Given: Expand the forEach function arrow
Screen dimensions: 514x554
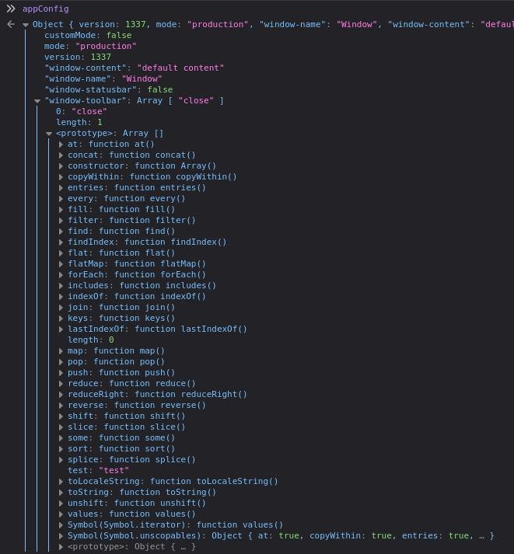Looking at the screenshot, I should point(61,275).
